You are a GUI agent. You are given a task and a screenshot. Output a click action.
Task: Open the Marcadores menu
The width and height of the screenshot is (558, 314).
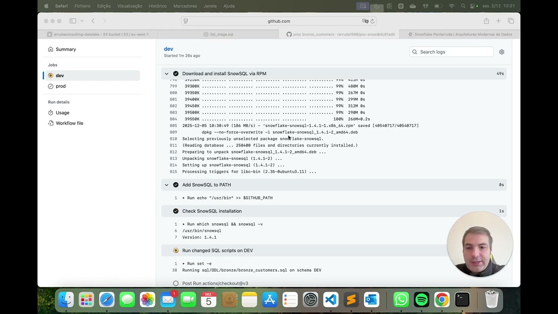(185, 6)
